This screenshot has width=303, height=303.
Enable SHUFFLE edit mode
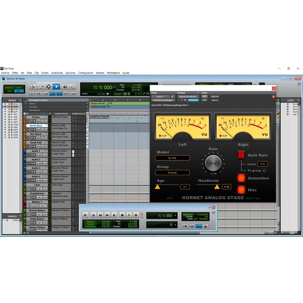click(x=9, y=88)
